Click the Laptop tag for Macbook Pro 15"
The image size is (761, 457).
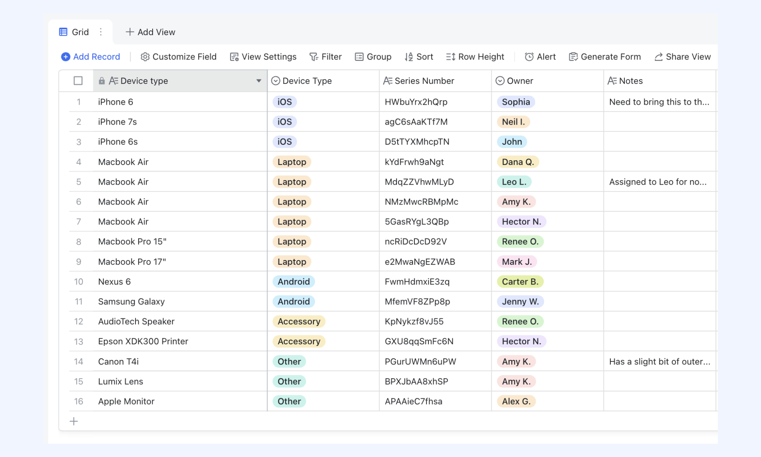[292, 241]
